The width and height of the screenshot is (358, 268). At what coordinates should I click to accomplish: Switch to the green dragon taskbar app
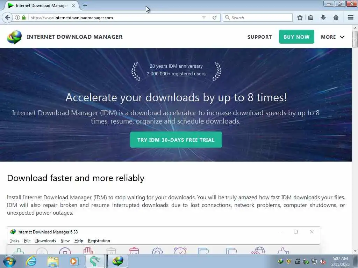coord(95,261)
